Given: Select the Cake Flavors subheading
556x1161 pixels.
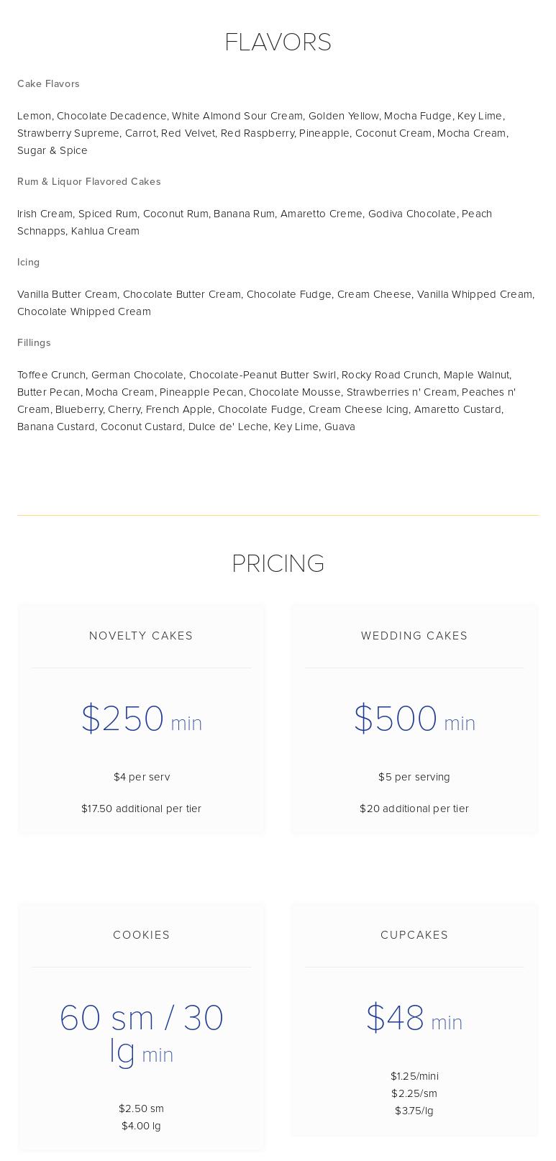Looking at the screenshot, I should point(48,83).
